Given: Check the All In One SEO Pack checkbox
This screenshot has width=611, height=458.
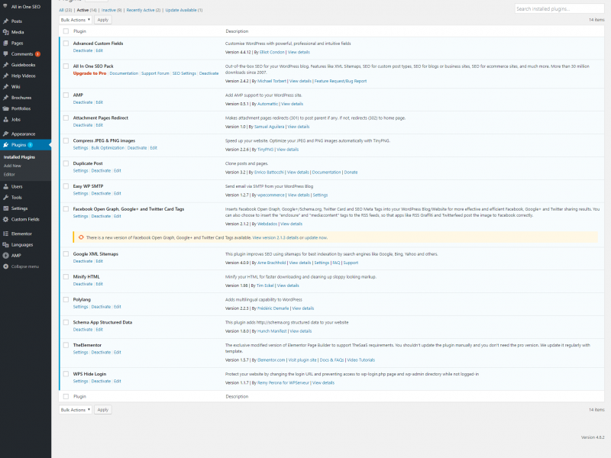Looking at the screenshot, I should pos(66,66).
